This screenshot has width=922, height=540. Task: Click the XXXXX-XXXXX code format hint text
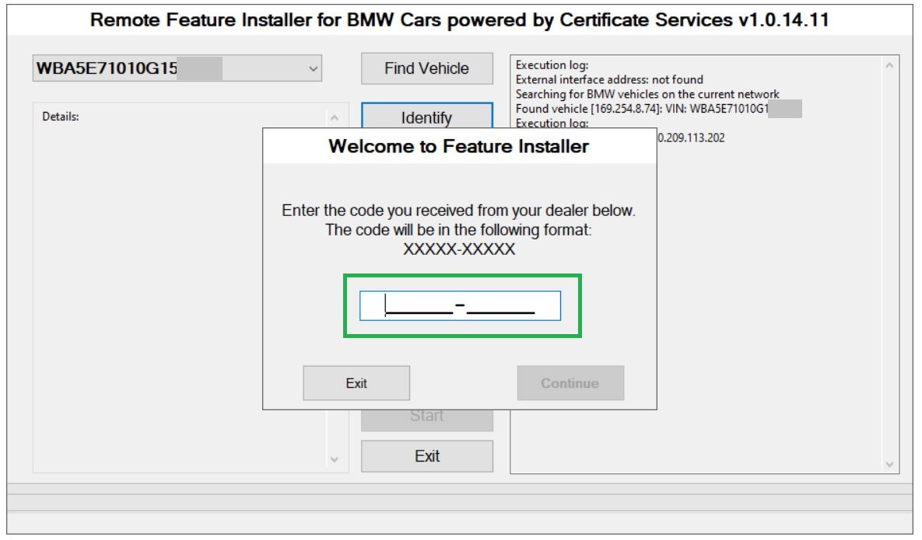click(458, 250)
